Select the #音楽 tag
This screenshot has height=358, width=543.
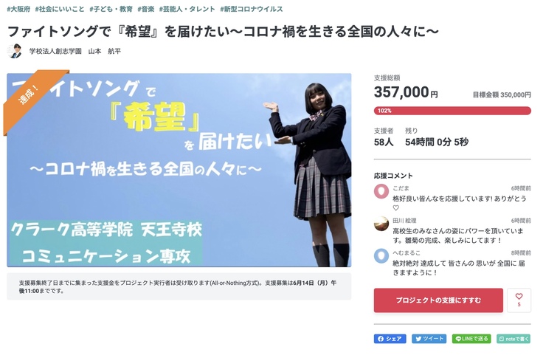click(x=146, y=9)
